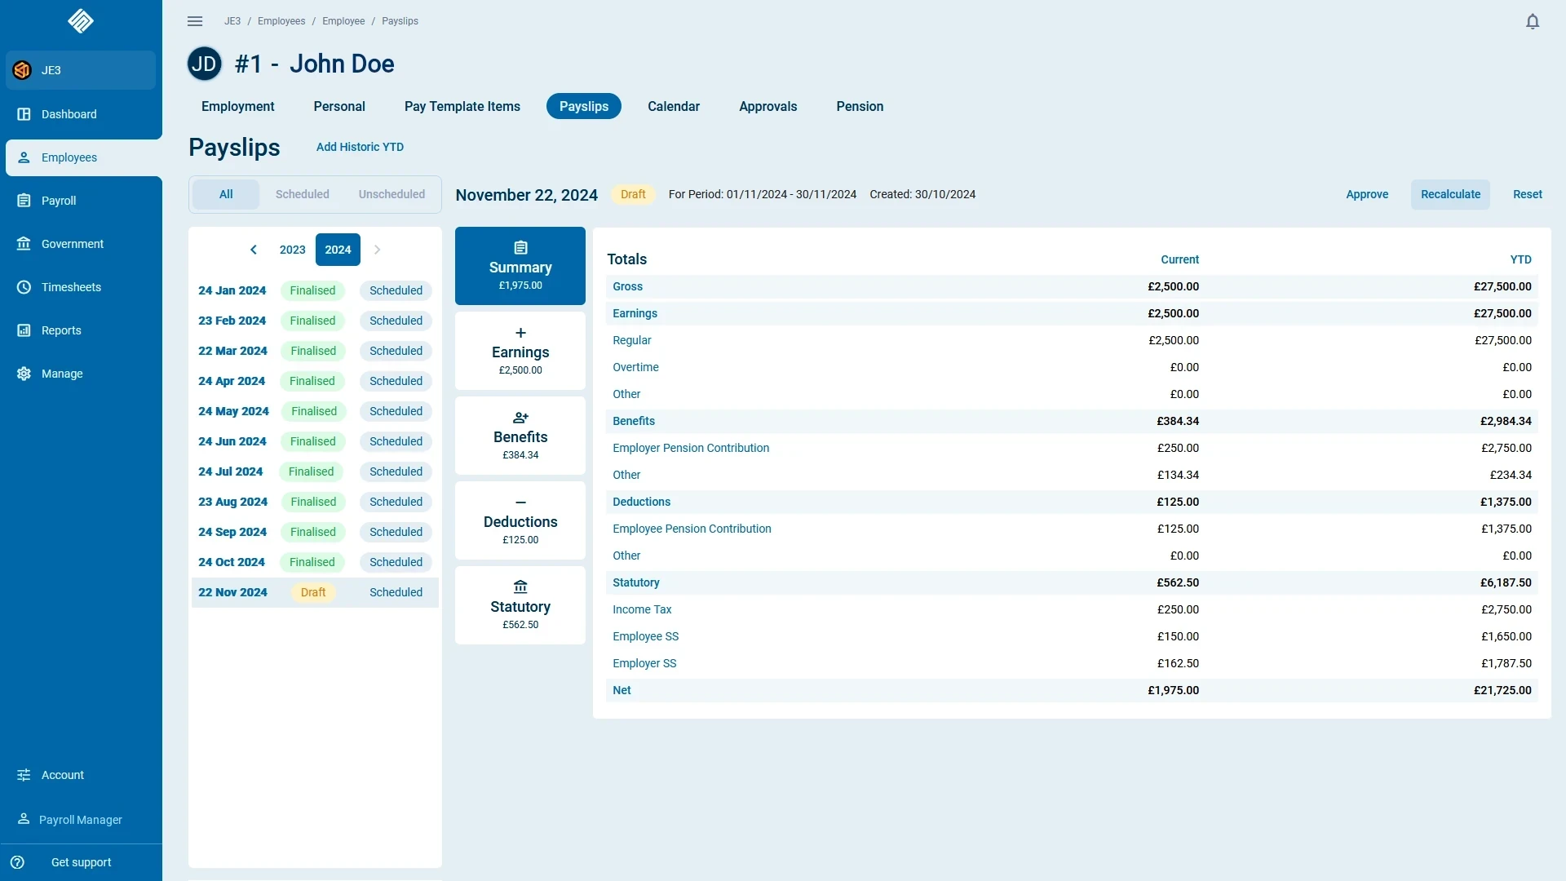Select the Employment tab

[x=237, y=105]
